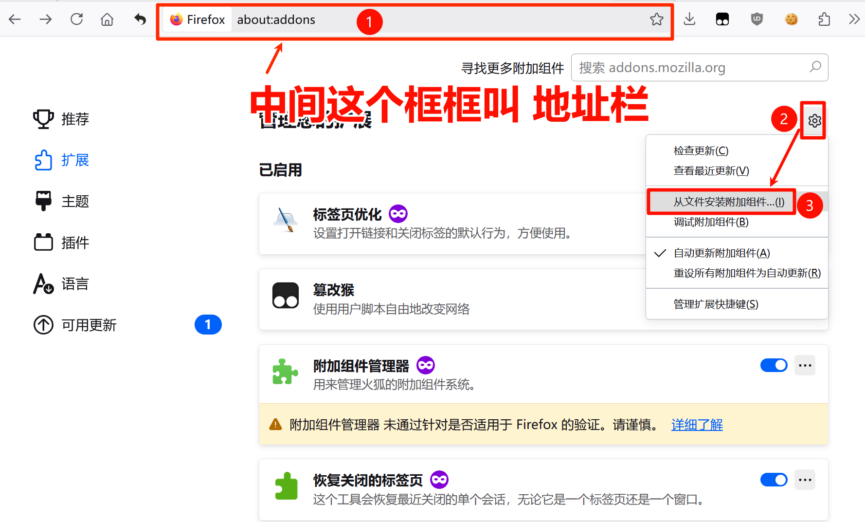Open the 推荐 (Recommended) section
Screen dimensions: 865x522
pyautogui.click(x=74, y=119)
